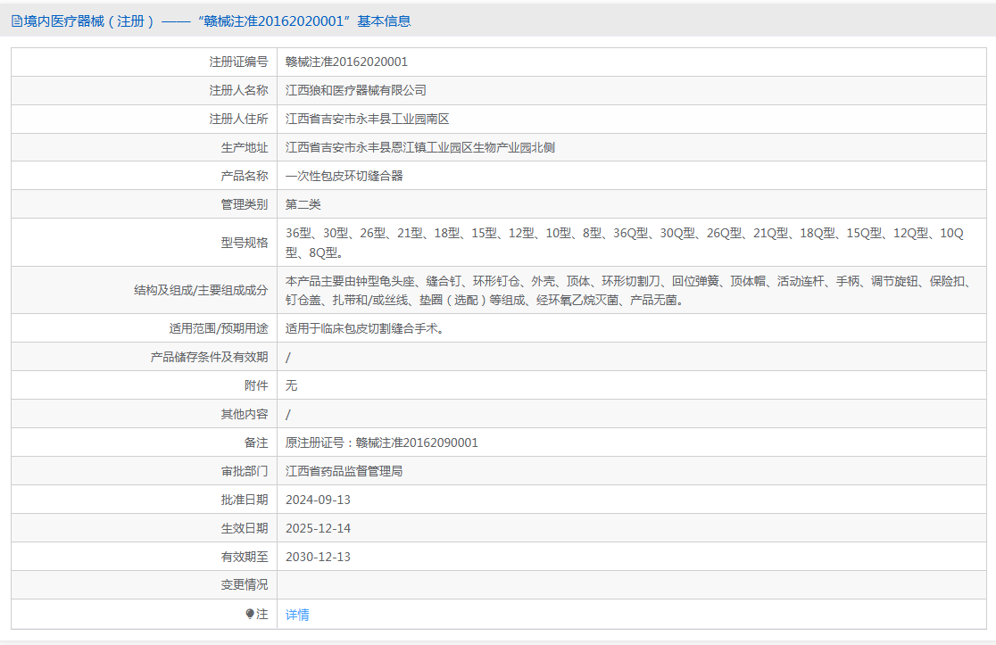
Task: Select remark 原注册证号：赣械注准20162090001
Action: [x=382, y=442]
